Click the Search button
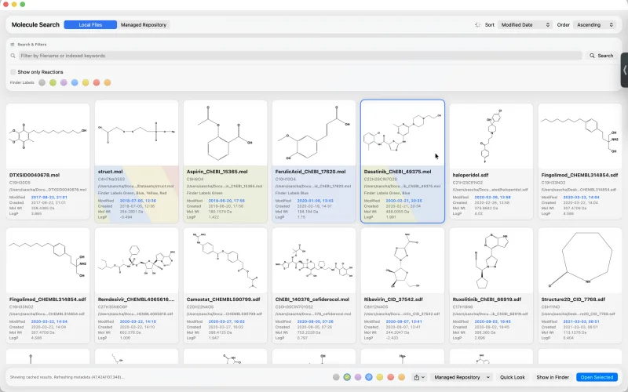 pos(601,56)
